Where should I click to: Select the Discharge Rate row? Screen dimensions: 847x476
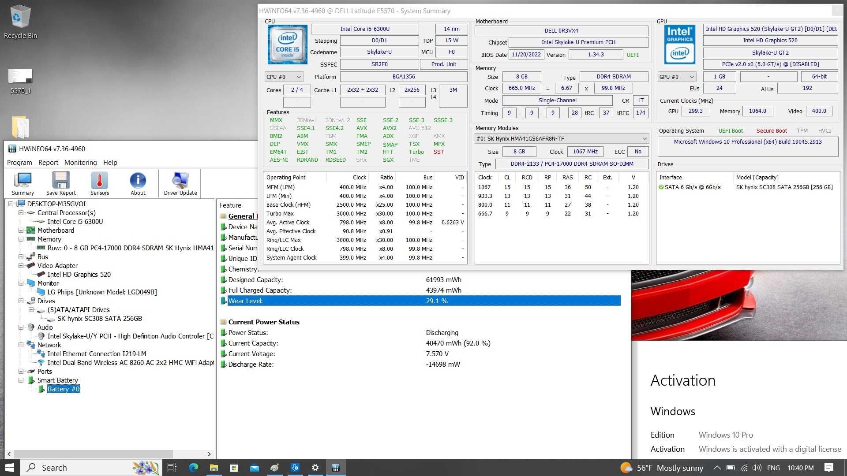[x=420, y=364]
